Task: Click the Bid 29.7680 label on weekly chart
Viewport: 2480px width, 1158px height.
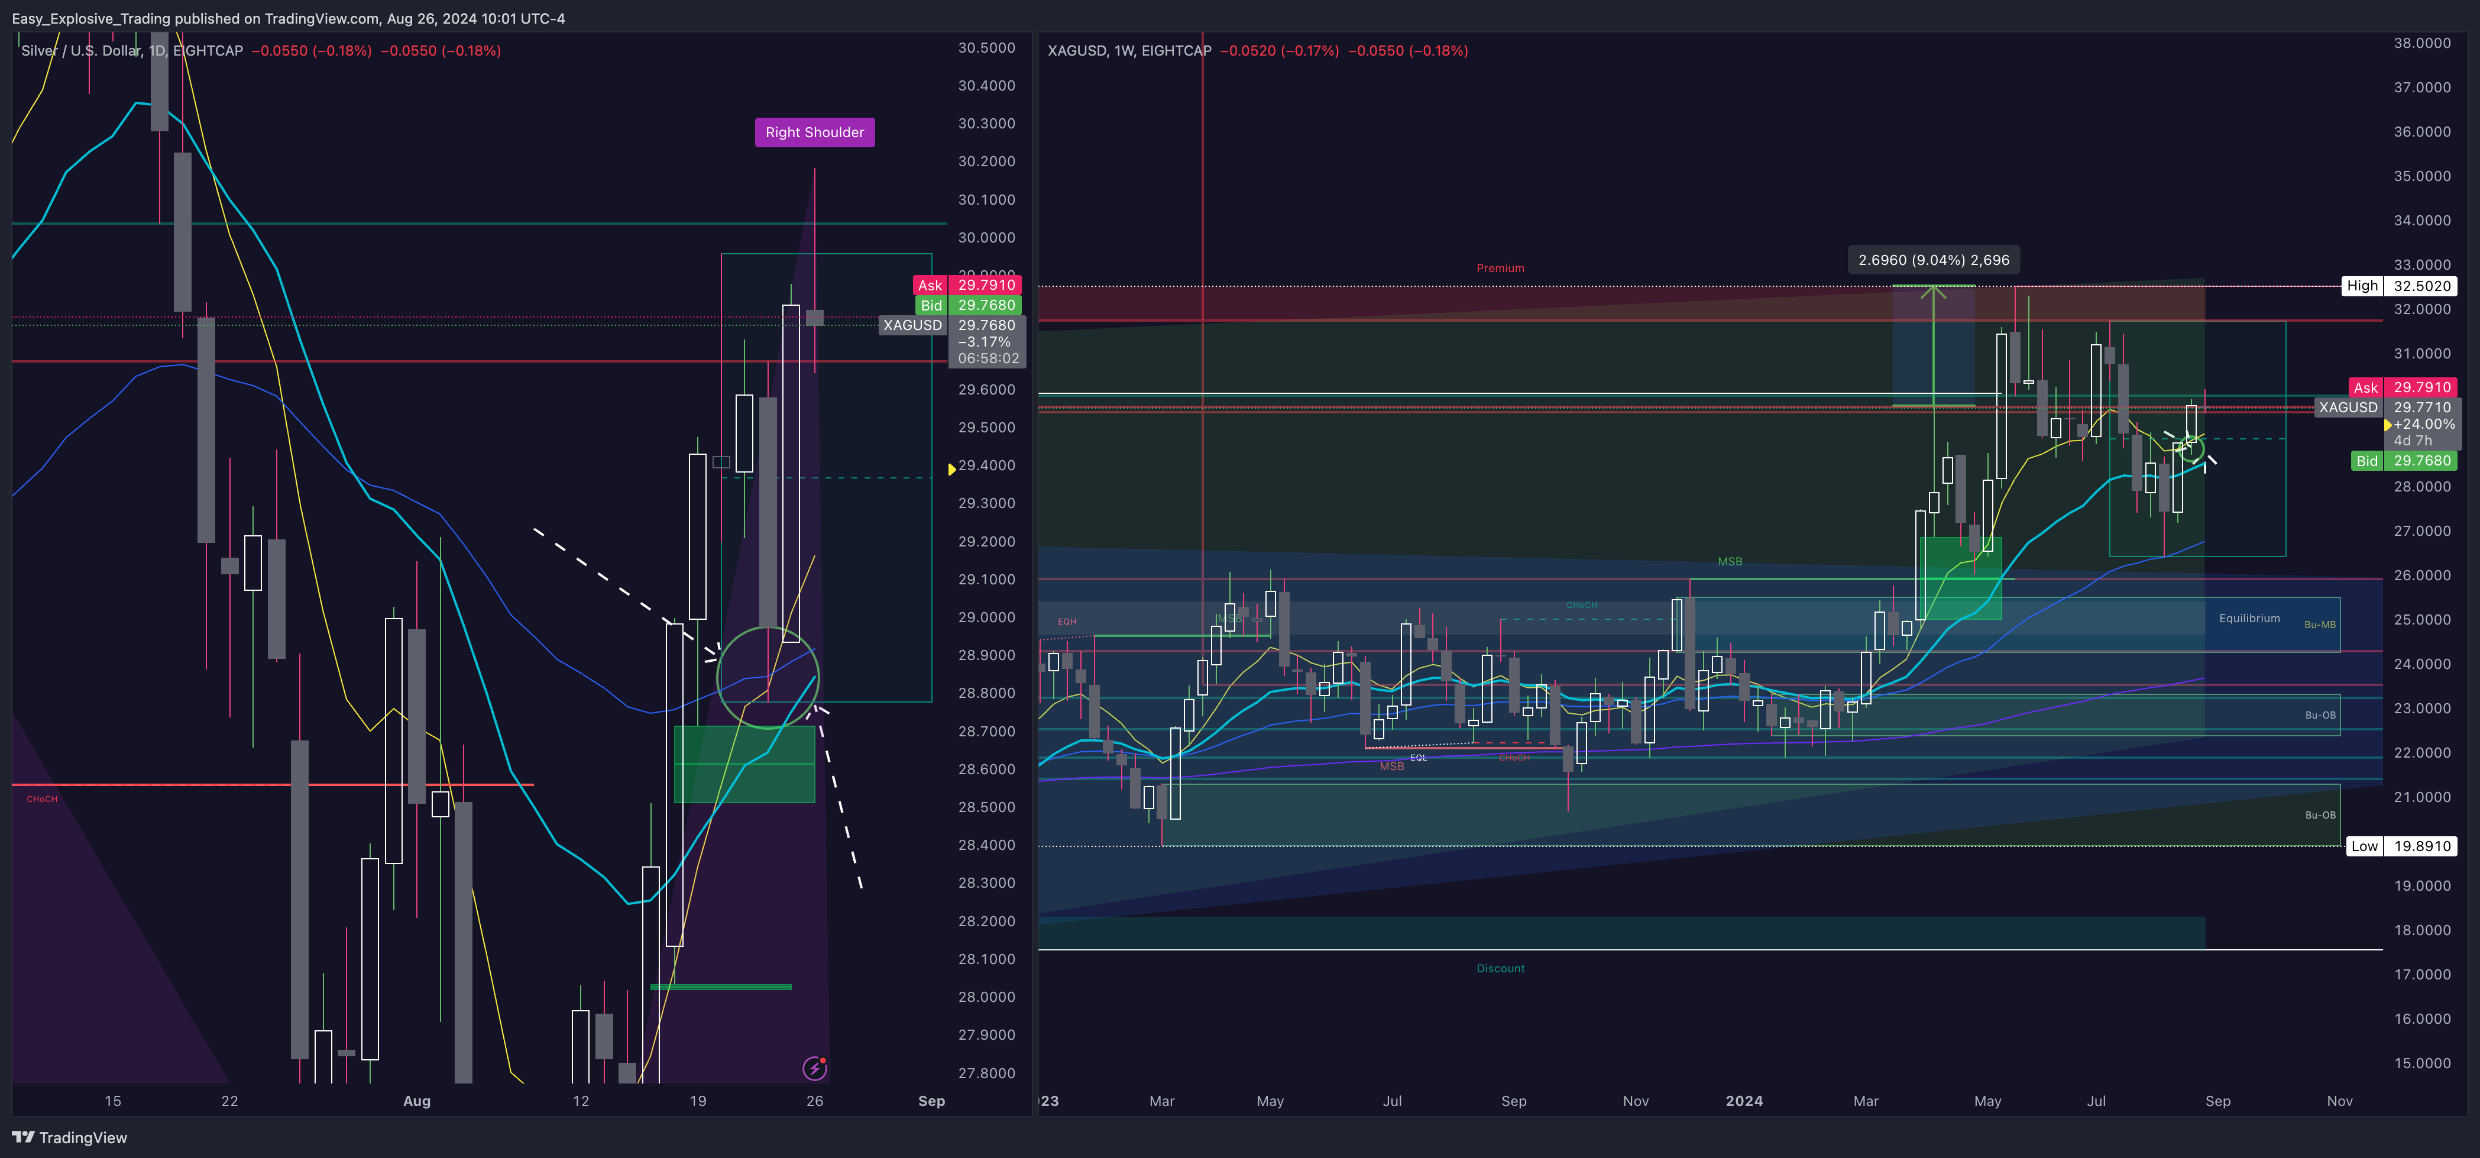Action: point(2404,461)
